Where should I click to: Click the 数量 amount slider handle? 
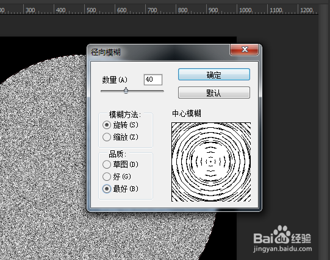point(126,91)
